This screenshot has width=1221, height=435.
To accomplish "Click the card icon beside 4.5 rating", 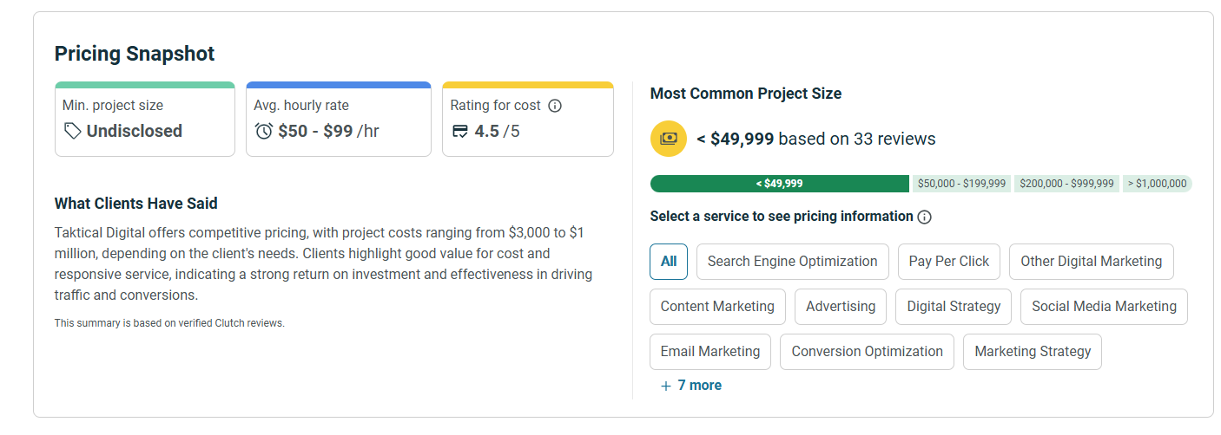I will point(460,131).
